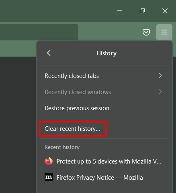The image size is (176, 193).
Task: Open Protect up to 5 devices history entry
Action: [x=104, y=162]
